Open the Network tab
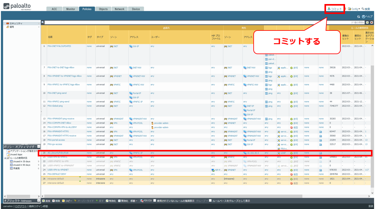 tap(119, 9)
